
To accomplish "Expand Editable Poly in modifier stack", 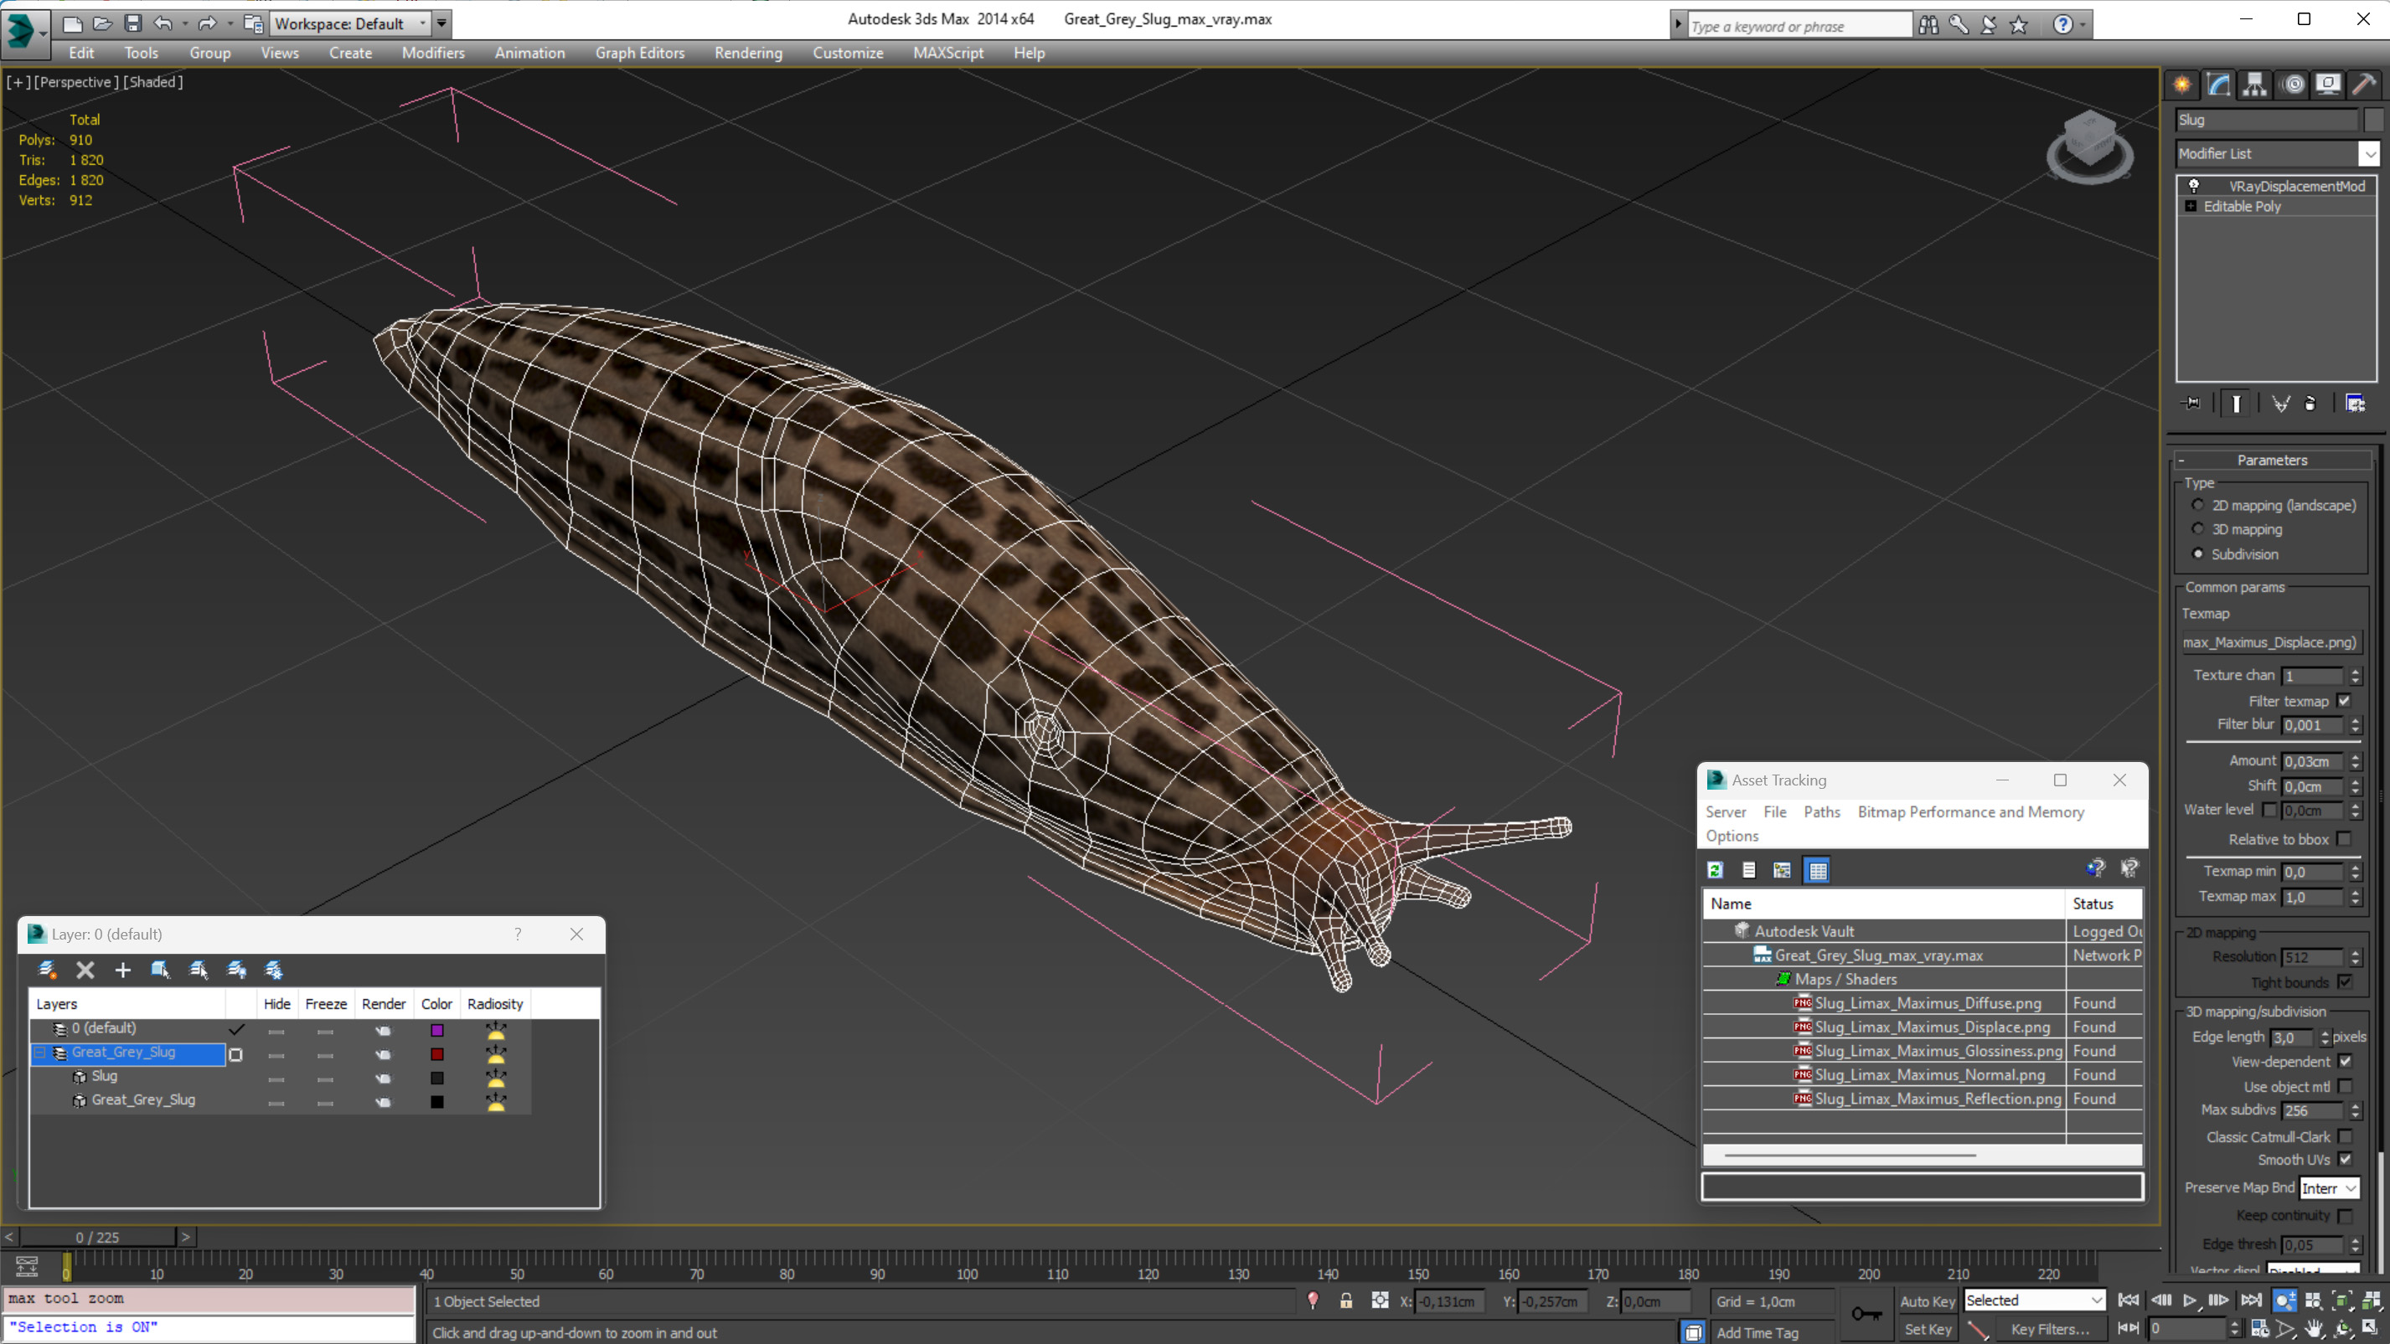I will [x=2191, y=206].
